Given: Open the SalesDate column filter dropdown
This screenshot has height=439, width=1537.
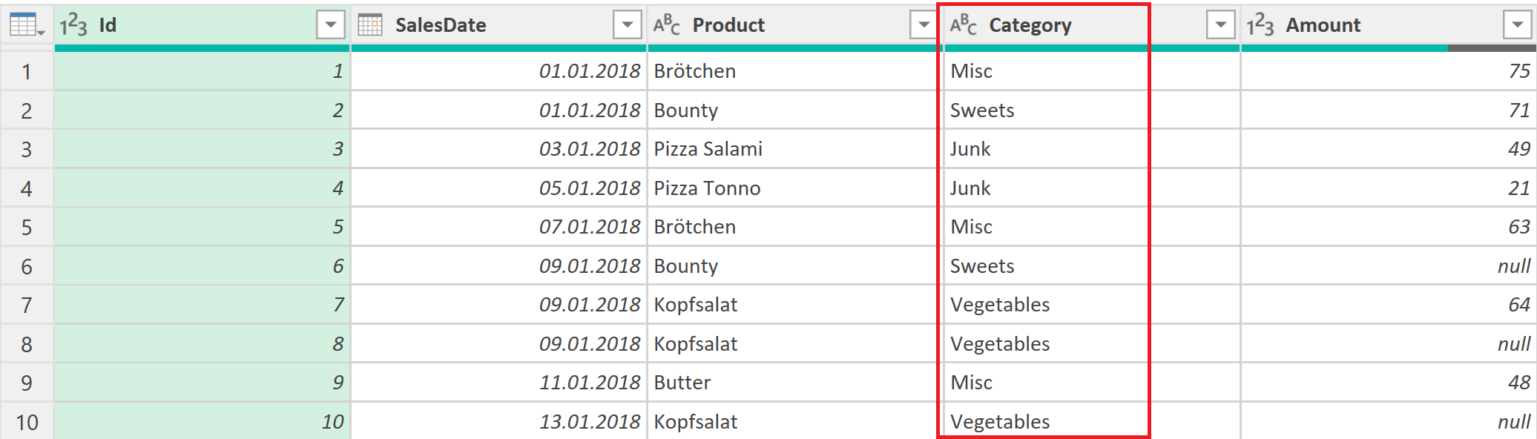Looking at the screenshot, I should click(x=627, y=25).
